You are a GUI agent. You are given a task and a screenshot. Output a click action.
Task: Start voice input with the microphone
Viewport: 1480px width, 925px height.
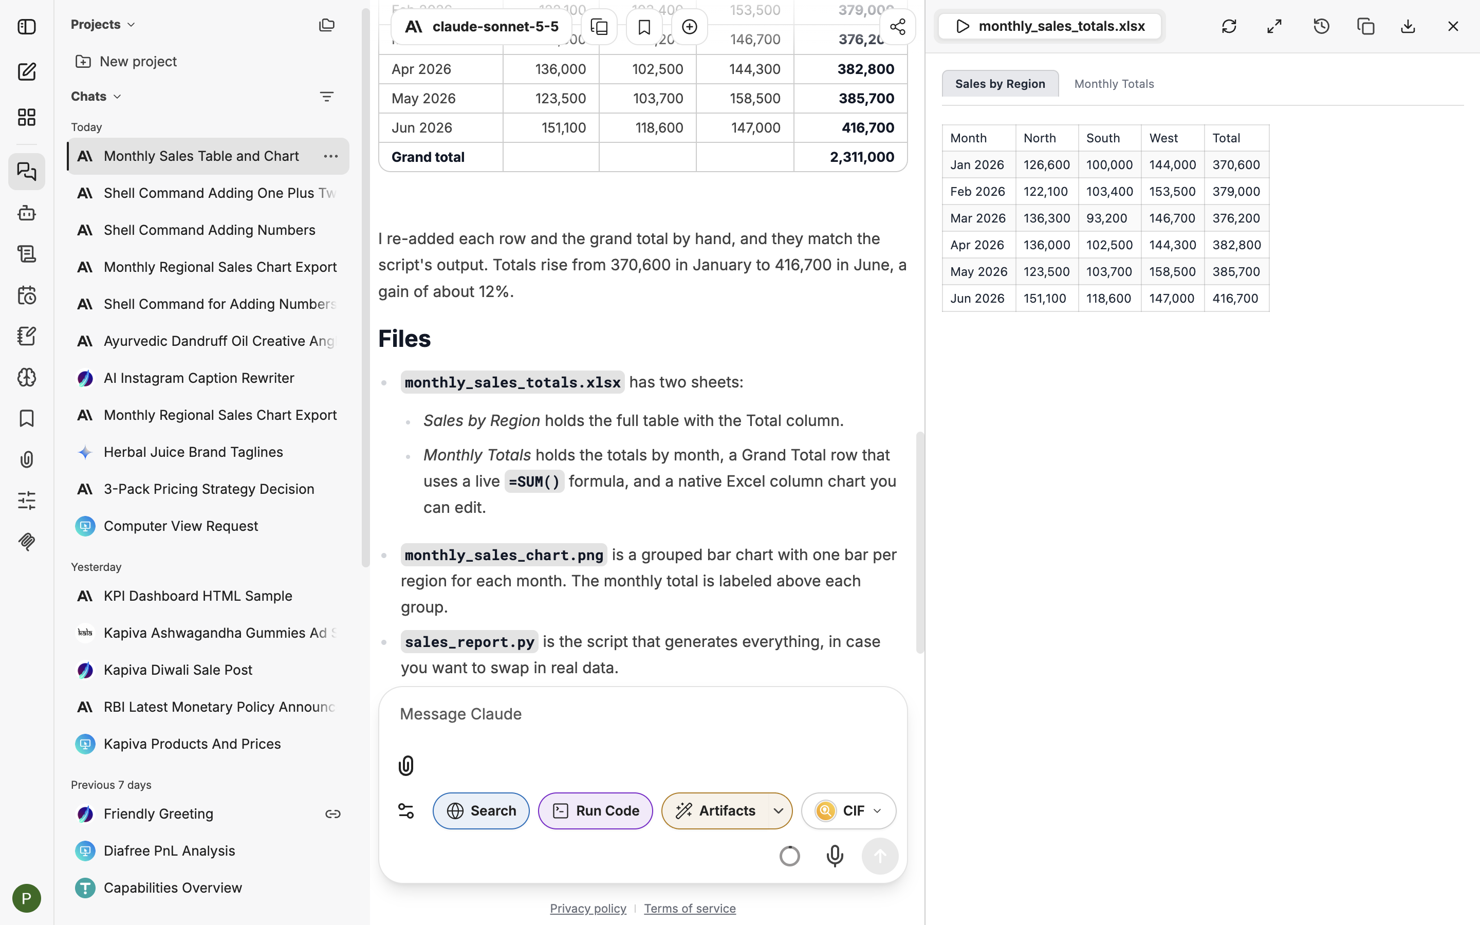coord(835,856)
